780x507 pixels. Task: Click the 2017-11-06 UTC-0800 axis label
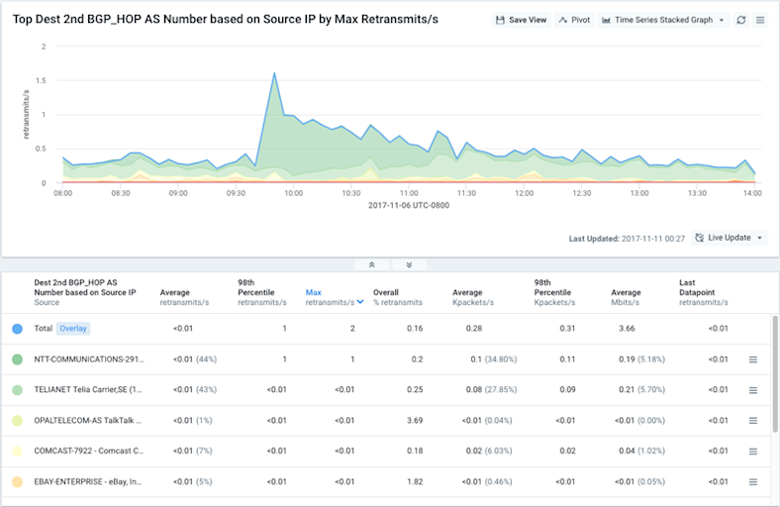[x=409, y=206]
